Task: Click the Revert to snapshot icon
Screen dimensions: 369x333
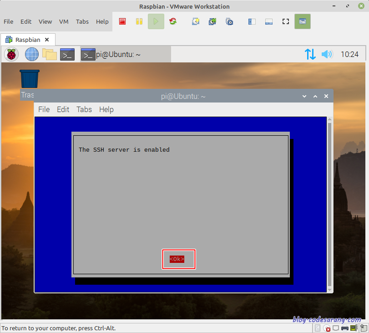Action: (212, 21)
